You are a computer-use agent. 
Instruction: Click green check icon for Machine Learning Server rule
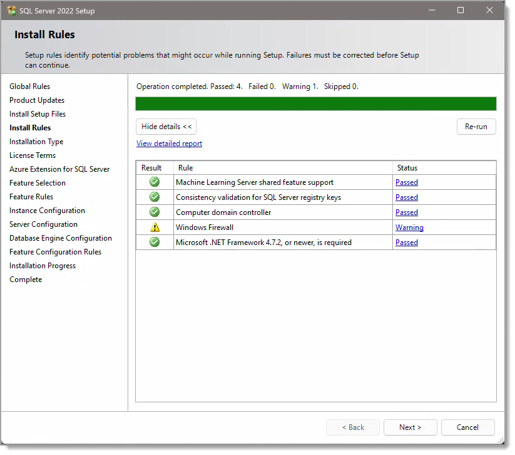point(155,182)
